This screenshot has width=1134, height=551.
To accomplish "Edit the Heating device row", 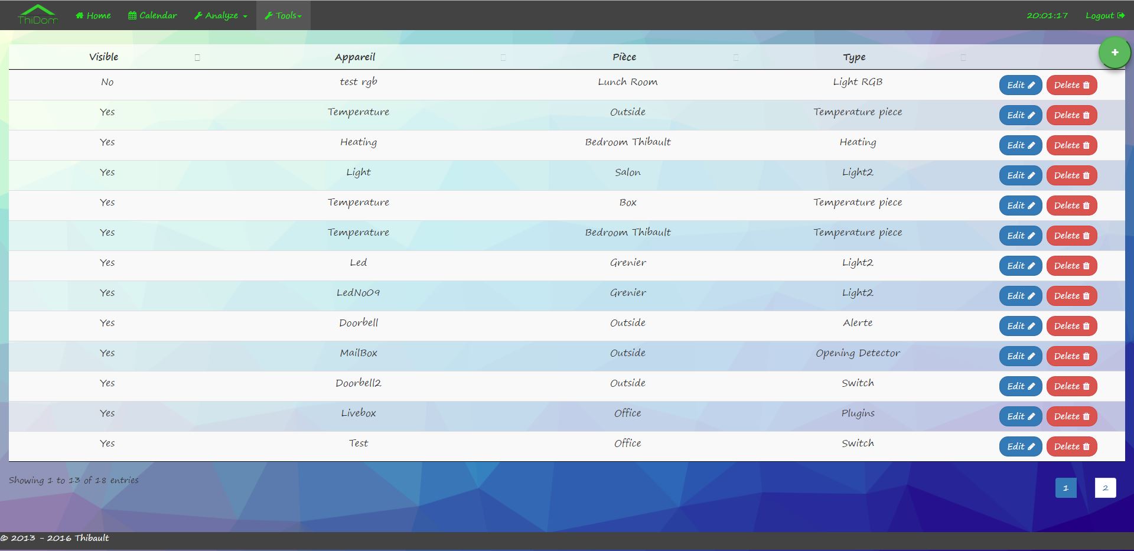I will (x=1021, y=145).
